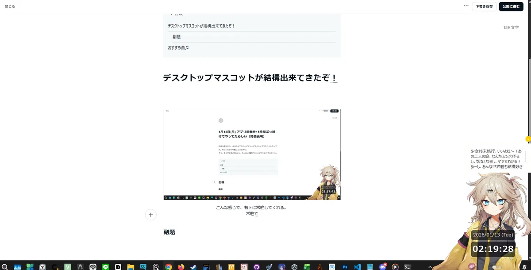The height and width of the screenshot is (270, 531).
Task: Click the mascot's speech bubble text
Action: (x=496, y=159)
